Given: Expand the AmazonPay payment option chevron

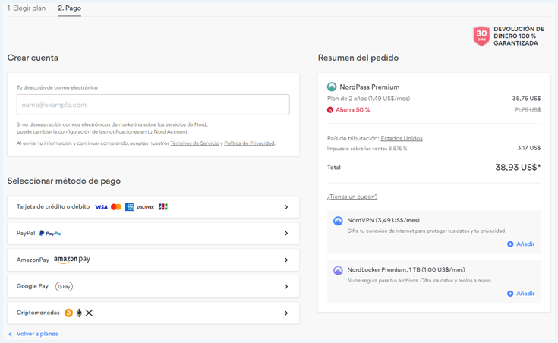Looking at the screenshot, I should pos(286,260).
